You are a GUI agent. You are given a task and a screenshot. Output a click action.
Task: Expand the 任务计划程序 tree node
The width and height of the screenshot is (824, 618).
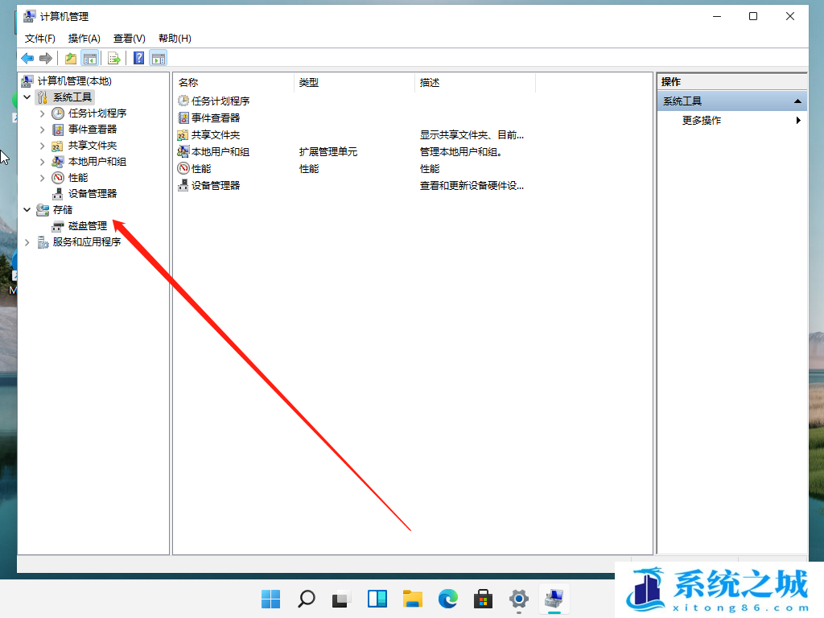click(42, 113)
